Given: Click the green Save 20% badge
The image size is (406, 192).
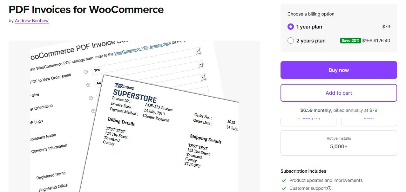Looking at the screenshot, I should tap(350, 41).
